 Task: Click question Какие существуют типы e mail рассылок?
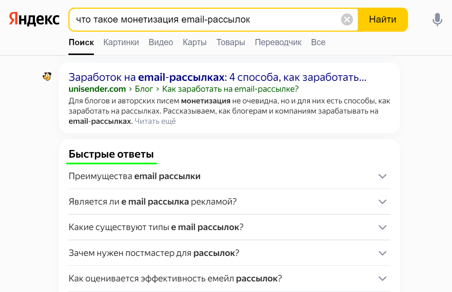click(156, 227)
